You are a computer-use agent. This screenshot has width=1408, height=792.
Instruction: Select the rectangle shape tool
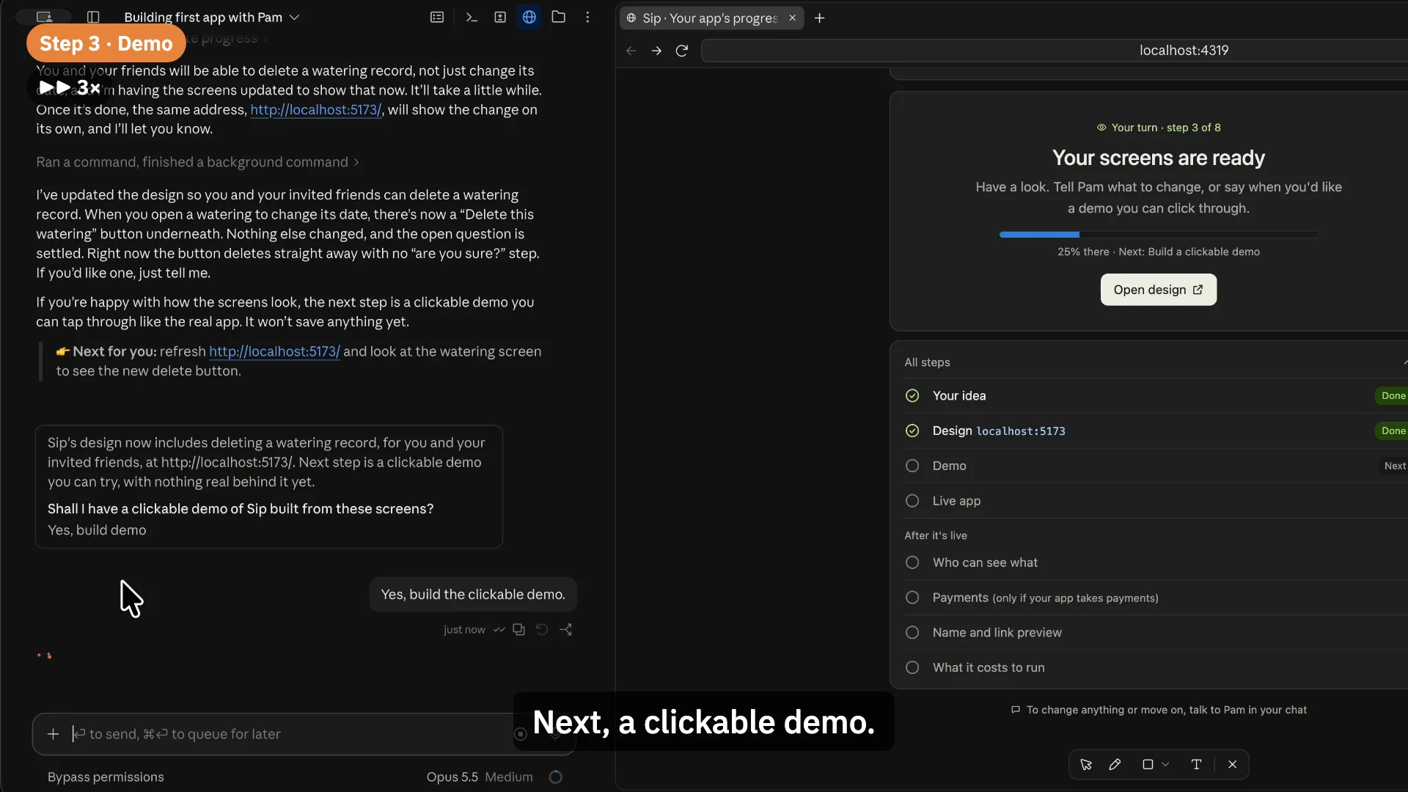(x=1148, y=764)
